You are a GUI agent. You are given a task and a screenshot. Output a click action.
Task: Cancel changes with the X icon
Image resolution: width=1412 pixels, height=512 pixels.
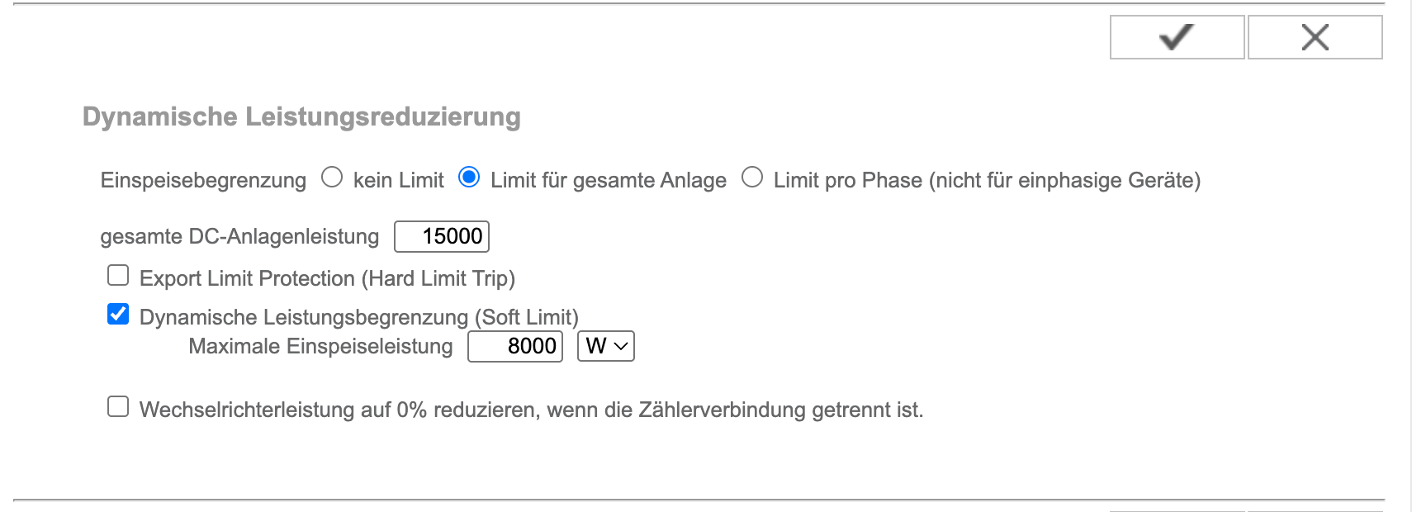point(1315,37)
